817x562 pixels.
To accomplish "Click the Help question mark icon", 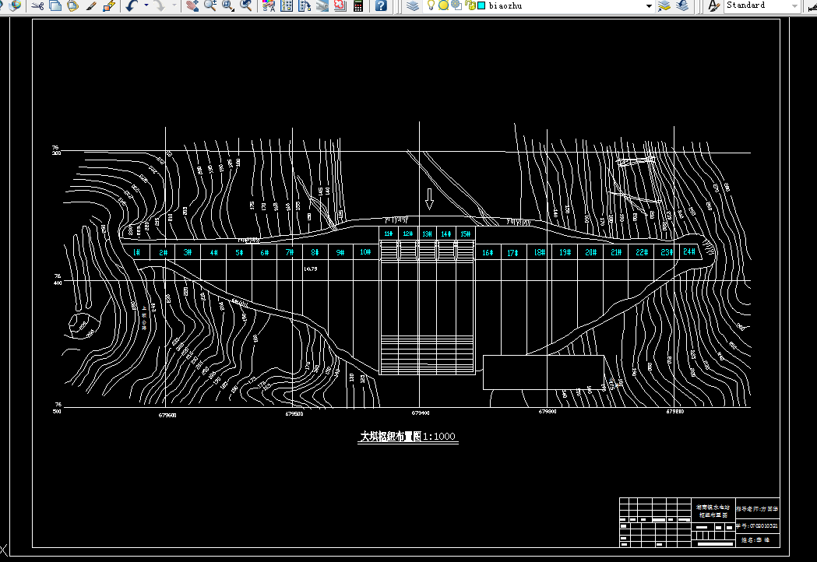I will coord(381,5).
